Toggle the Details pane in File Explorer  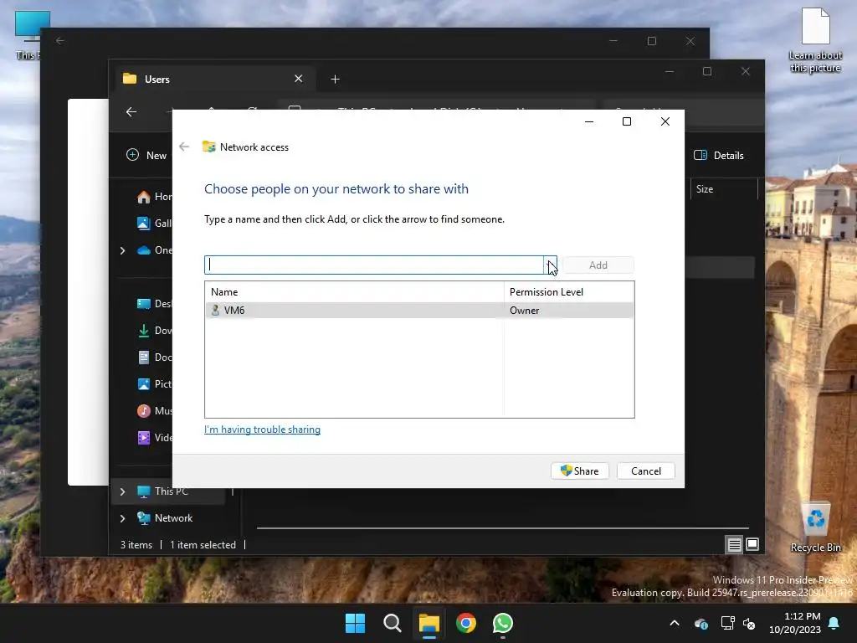pos(719,155)
